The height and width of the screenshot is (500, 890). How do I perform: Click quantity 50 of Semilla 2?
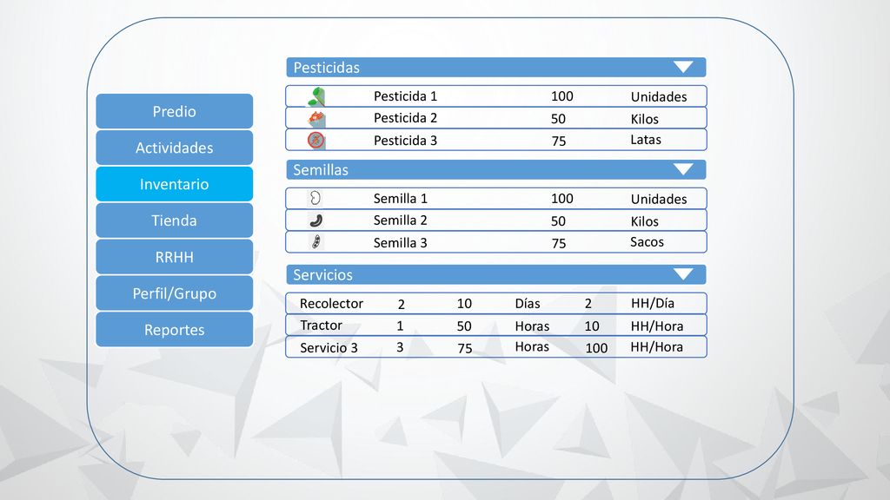tap(558, 221)
